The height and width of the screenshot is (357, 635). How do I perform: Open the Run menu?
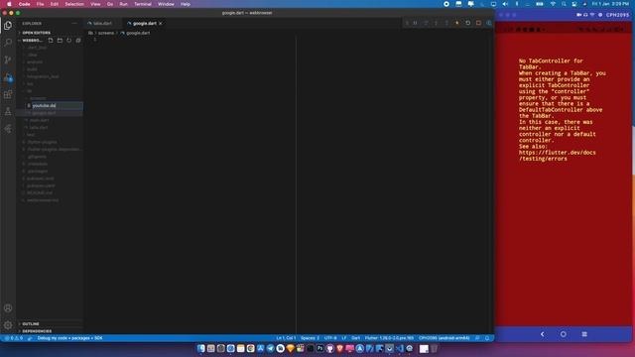coord(123,4)
